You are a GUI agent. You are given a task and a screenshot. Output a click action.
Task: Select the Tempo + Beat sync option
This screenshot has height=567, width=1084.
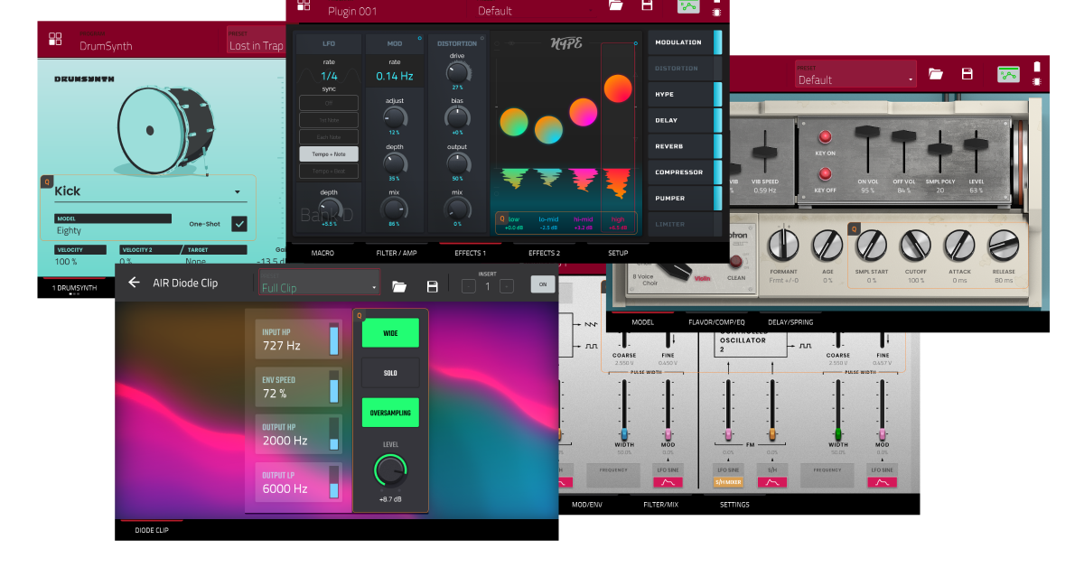pos(329,172)
